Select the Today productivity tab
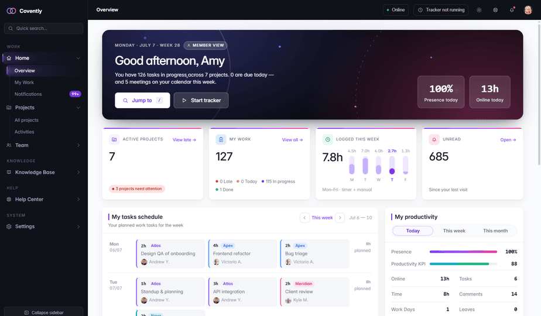Screen dimensions: 541x316 pos(413,231)
